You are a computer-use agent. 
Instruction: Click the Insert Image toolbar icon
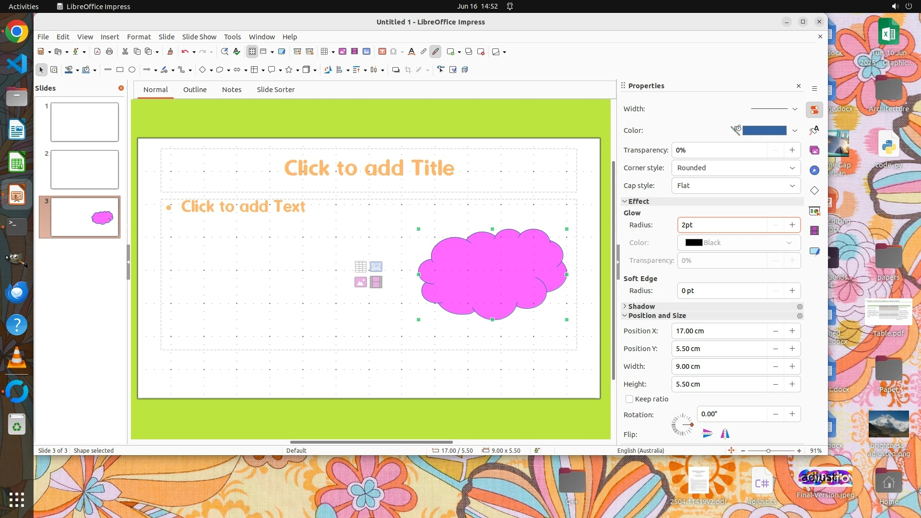342,52
